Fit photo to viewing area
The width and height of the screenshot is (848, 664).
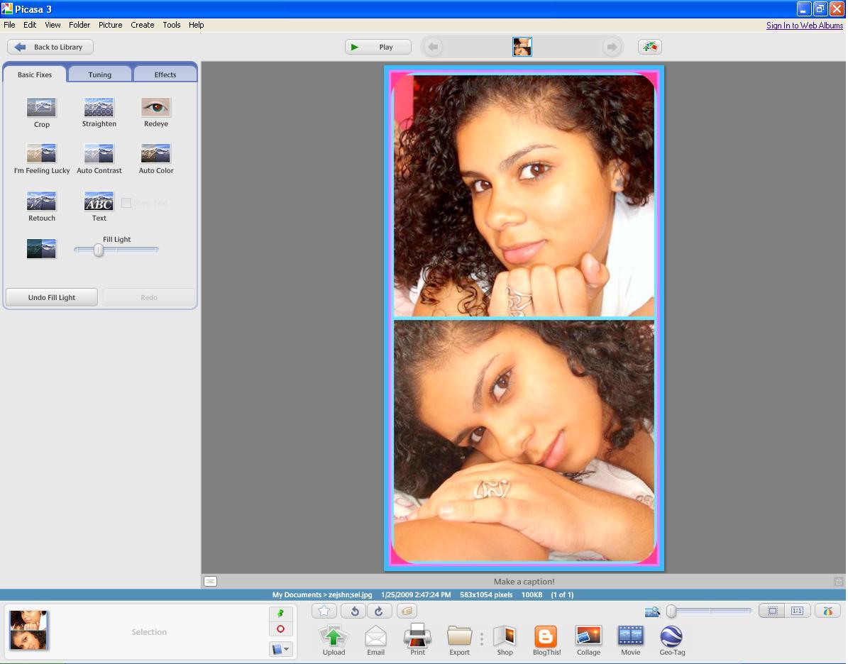coord(772,611)
